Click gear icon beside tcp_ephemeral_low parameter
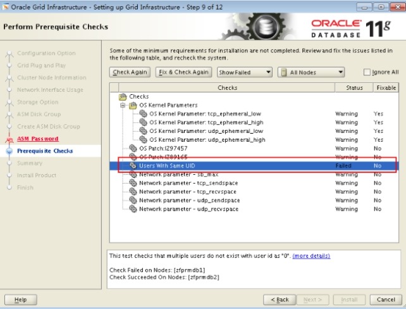This screenshot has height=309, width=406. 143,113
